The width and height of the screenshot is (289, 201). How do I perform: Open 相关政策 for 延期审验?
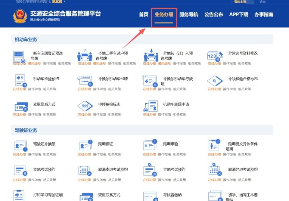[179, 154]
